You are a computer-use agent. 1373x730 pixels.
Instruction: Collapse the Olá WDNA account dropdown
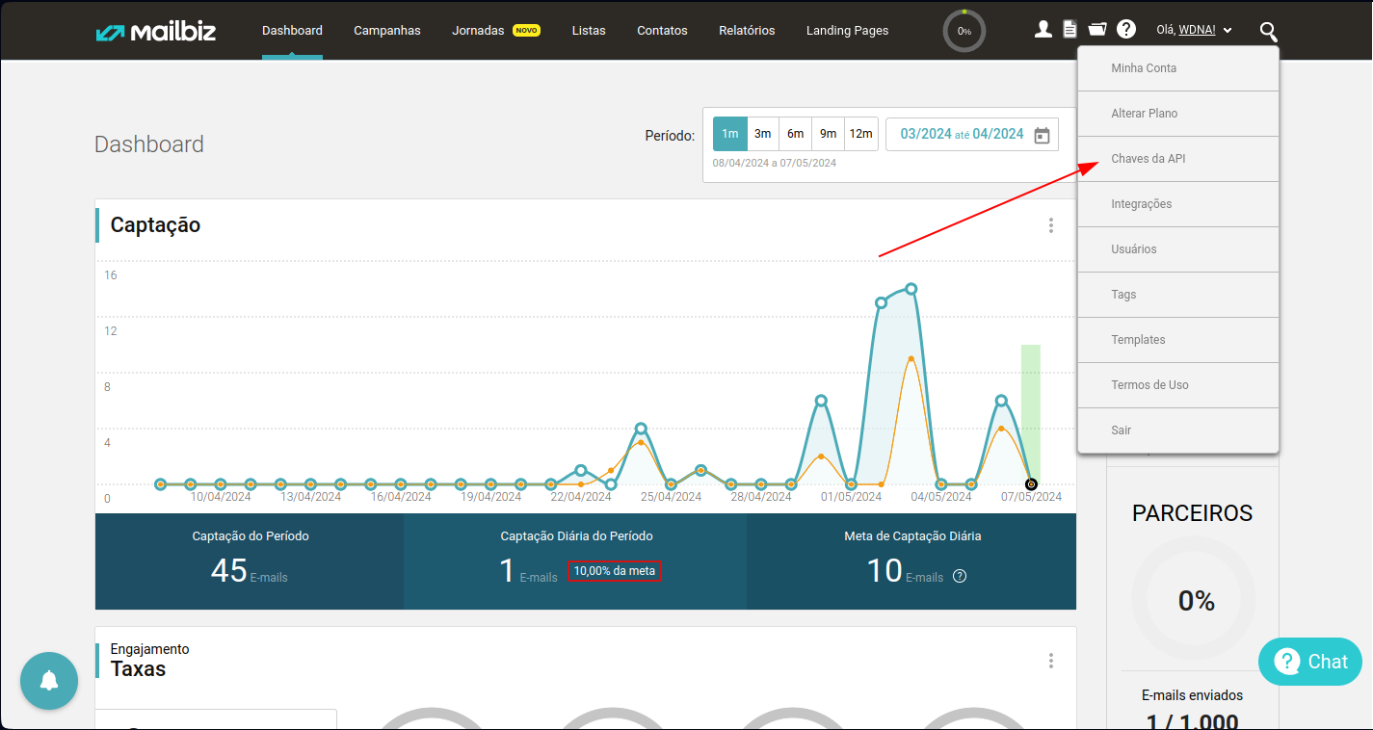click(x=1195, y=30)
